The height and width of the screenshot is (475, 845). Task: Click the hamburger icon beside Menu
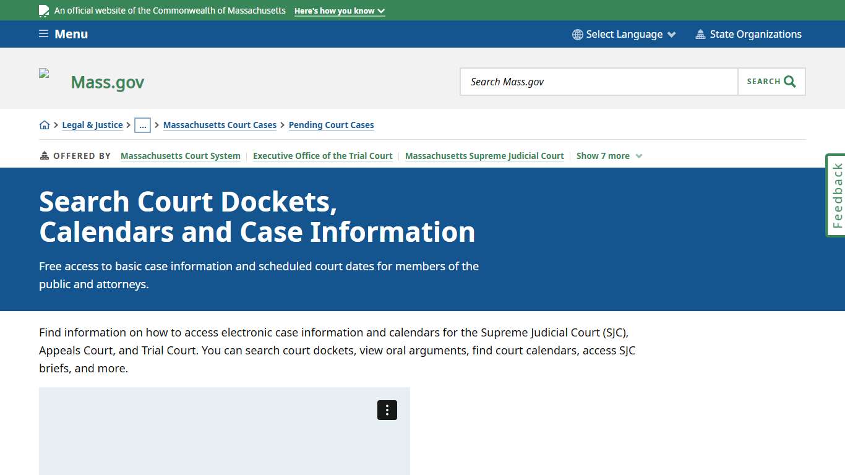click(x=43, y=33)
